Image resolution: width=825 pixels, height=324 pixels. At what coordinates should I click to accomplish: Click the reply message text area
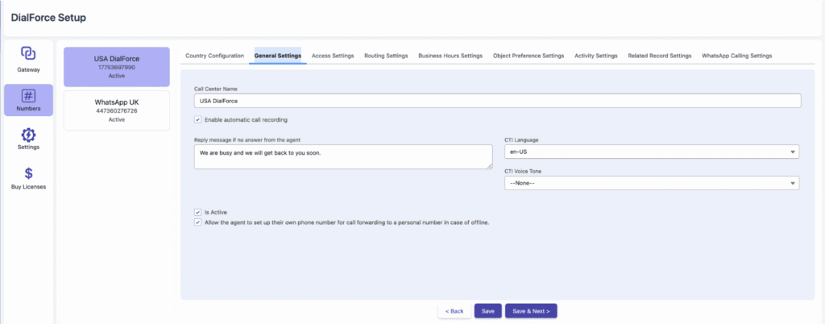343,156
